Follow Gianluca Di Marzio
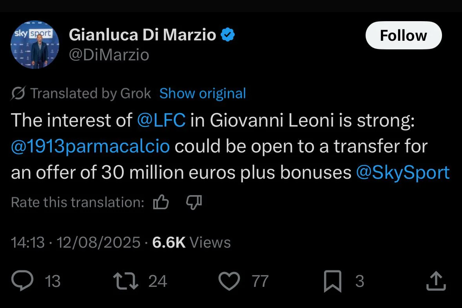 (404, 35)
